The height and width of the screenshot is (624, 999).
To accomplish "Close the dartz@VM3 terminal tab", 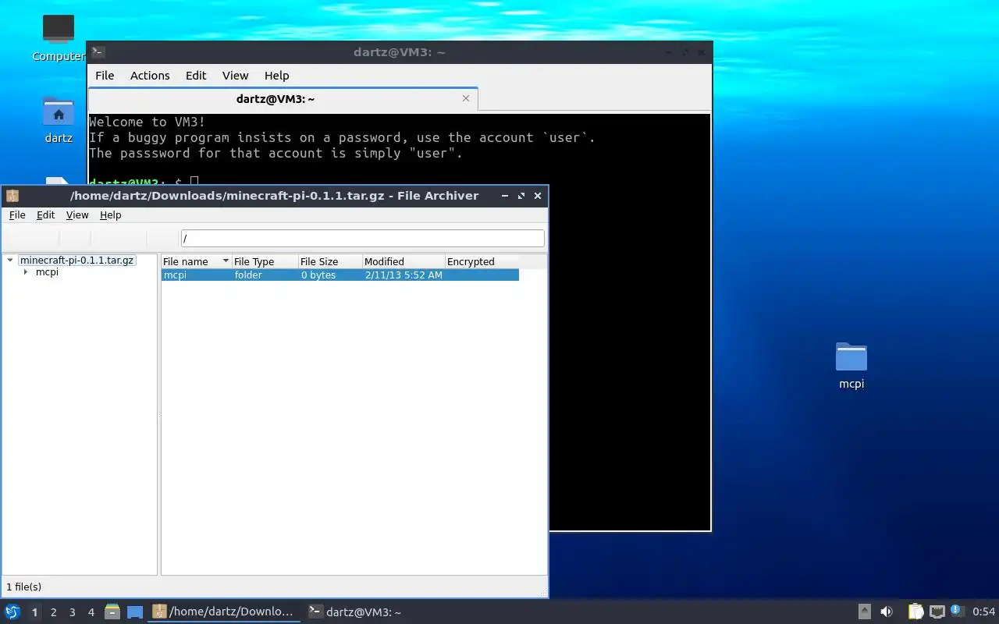I will click(x=466, y=98).
